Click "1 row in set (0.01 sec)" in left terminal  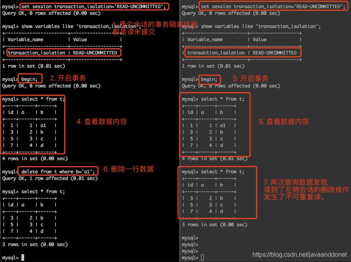pos(34,66)
